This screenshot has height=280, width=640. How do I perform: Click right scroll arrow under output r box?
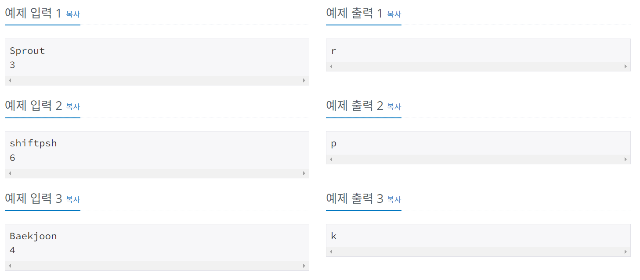click(626, 66)
